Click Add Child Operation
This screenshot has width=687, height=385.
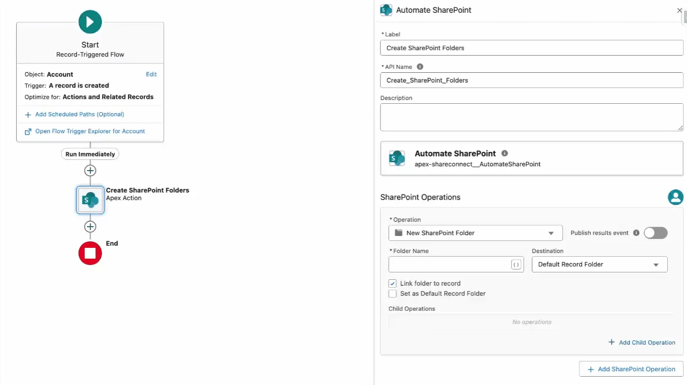(x=642, y=342)
